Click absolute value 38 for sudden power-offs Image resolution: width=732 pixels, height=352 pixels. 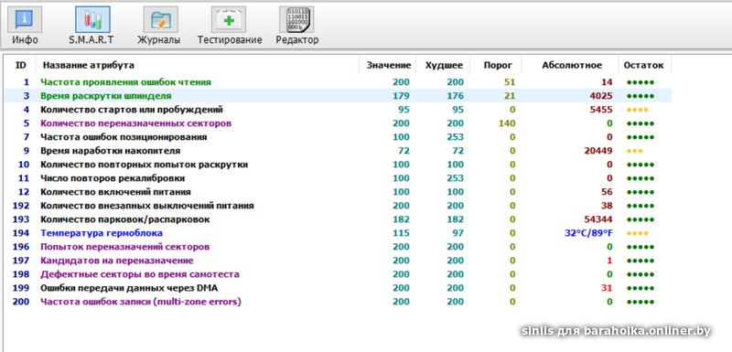tap(607, 206)
